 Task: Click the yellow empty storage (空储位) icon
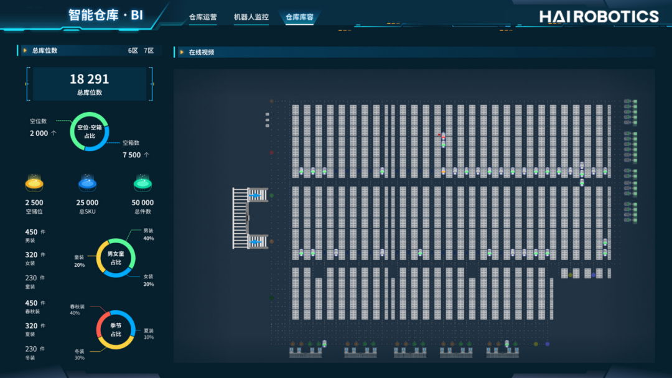(34, 183)
